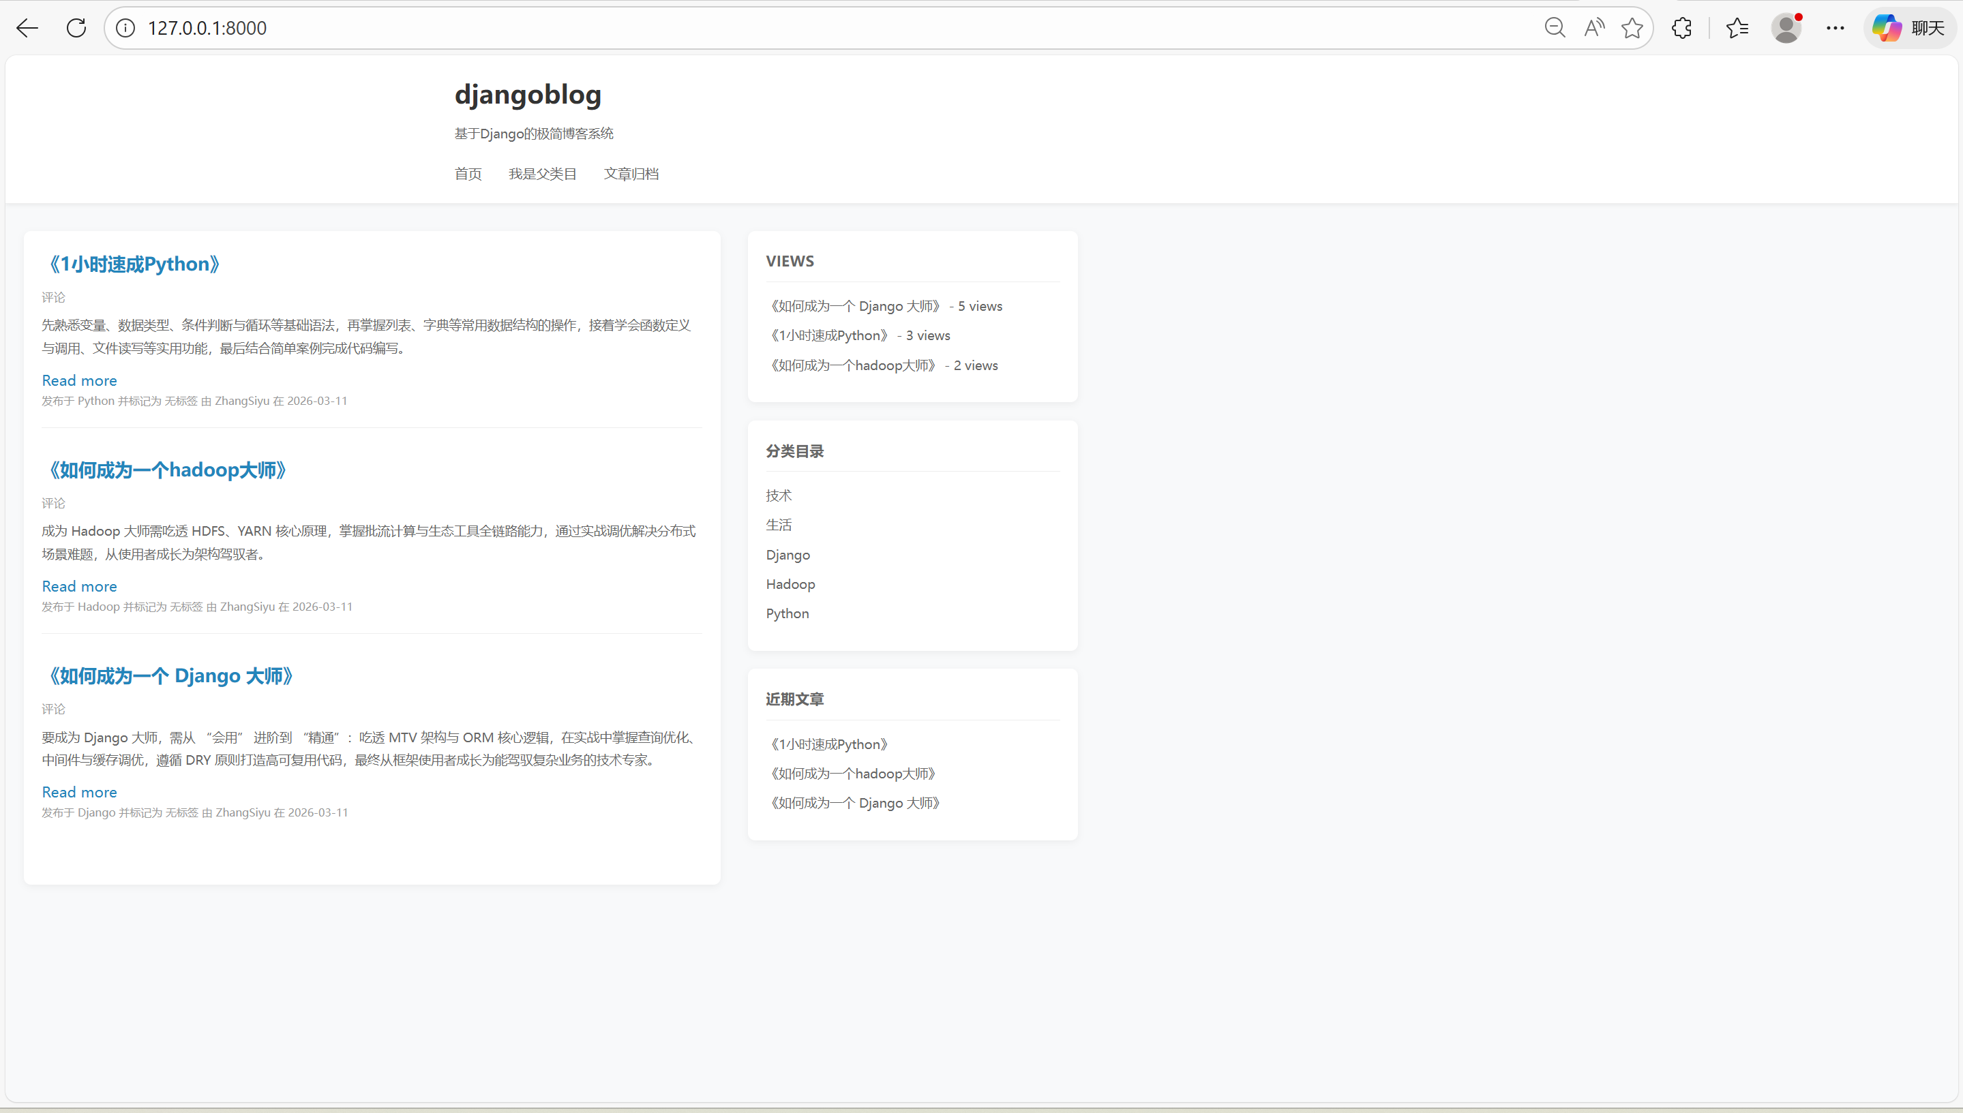
Task: Open the browser settings ellipsis menu
Action: click(1835, 28)
